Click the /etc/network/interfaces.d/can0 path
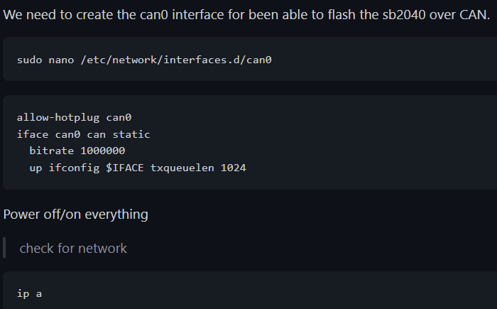 (176, 60)
